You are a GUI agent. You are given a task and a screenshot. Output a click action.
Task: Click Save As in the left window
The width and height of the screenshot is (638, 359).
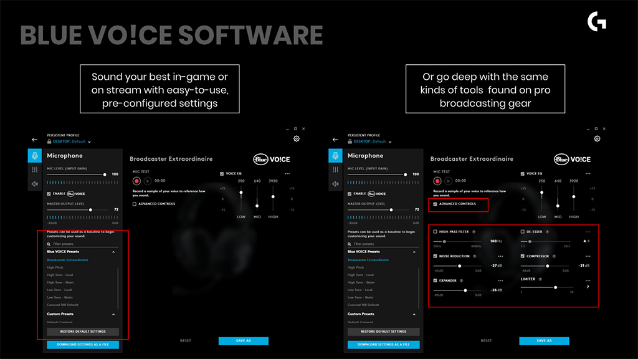(244, 341)
